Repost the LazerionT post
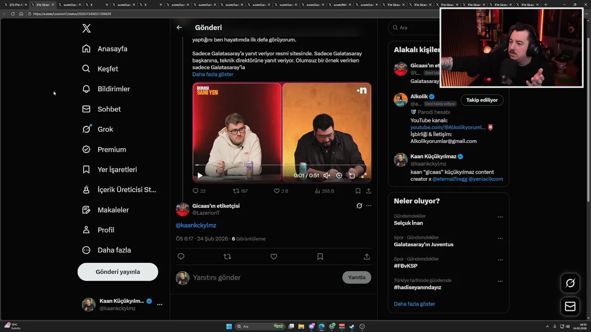This screenshot has height=332, width=591. (227, 256)
